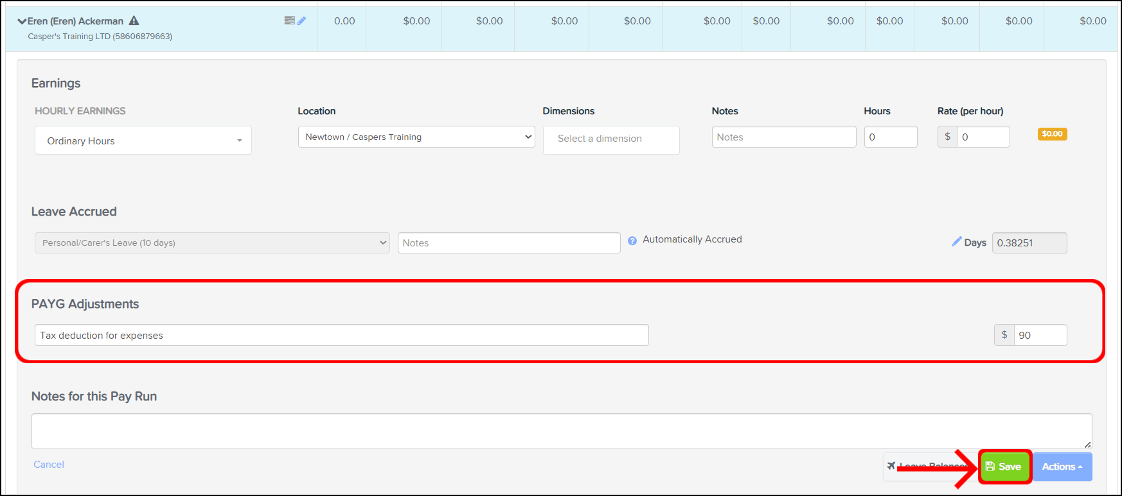This screenshot has width=1122, height=496.
Task: Click the Hours input field
Action: click(x=890, y=137)
